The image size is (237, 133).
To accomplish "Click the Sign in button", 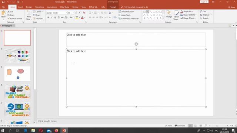I will point(204,2).
